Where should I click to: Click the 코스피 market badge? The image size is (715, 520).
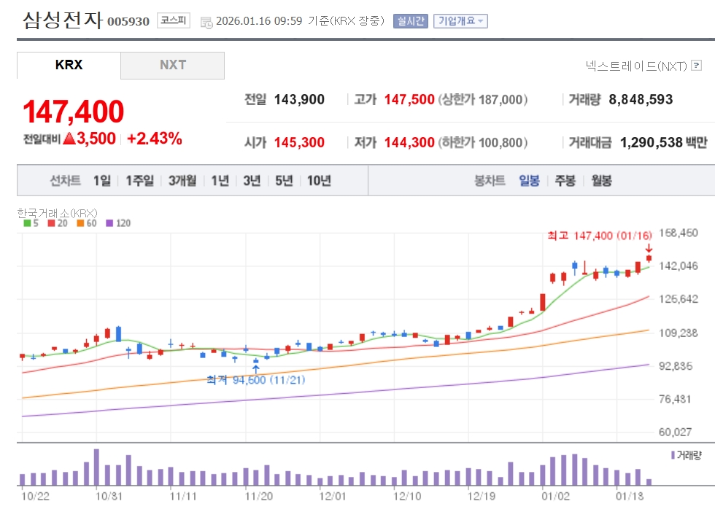tap(174, 21)
